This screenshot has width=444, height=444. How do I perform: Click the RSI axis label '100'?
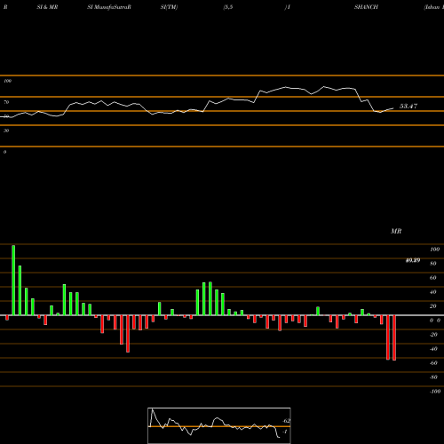point(7,81)
